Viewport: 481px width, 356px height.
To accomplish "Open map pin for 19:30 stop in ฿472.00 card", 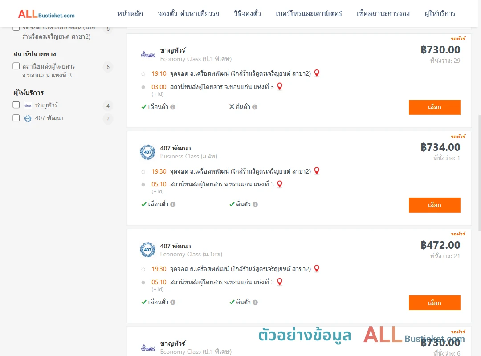I will 317,269.
